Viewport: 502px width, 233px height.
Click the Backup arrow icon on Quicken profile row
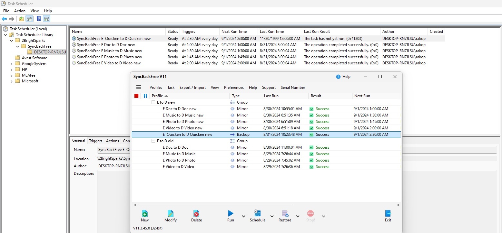tap(232, 135)
